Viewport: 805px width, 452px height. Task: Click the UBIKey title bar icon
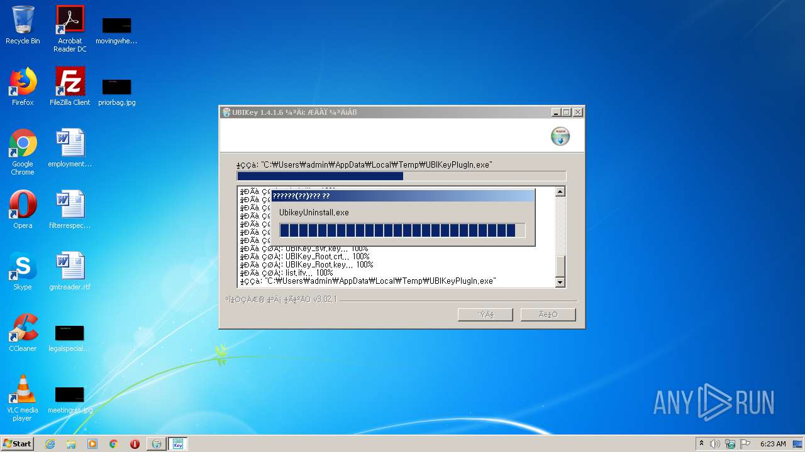[x=226, y=112]
